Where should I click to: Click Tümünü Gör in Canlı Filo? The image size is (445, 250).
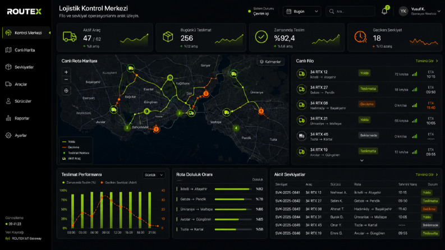click(x=426, y=61)
